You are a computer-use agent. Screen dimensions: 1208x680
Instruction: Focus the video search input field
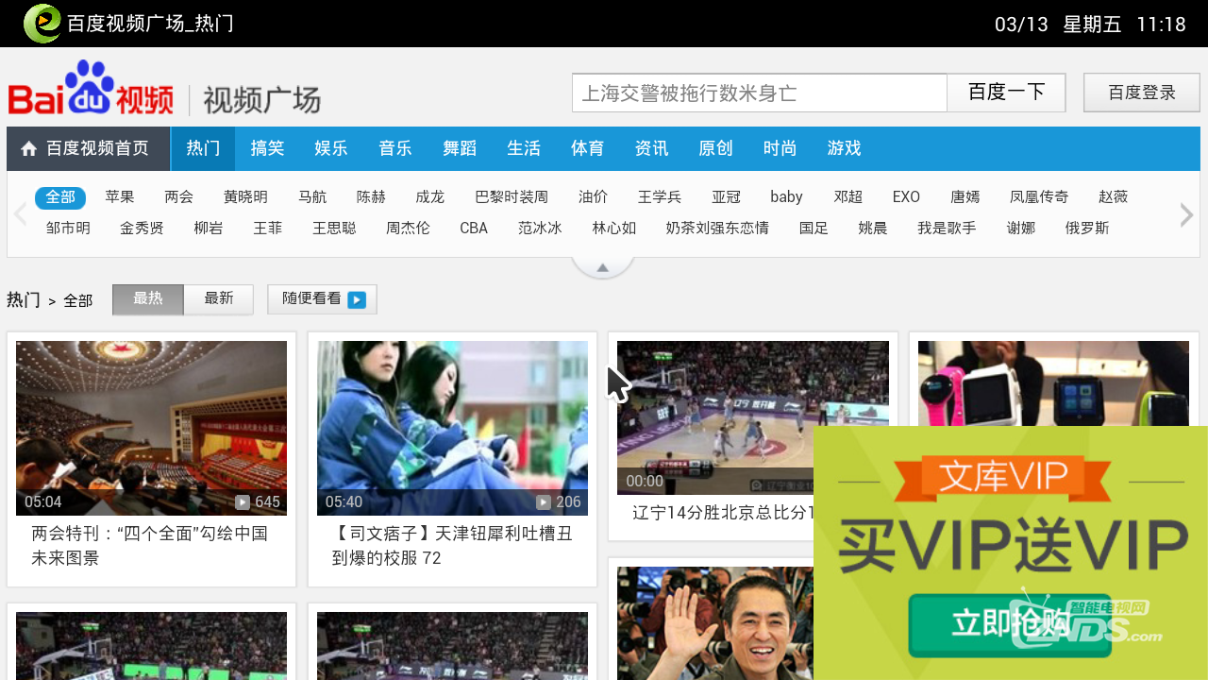760,93
